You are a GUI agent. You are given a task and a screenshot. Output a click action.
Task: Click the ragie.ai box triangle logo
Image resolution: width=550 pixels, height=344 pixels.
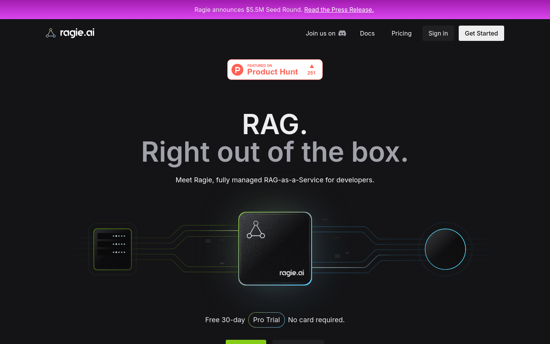click(256, 230)
